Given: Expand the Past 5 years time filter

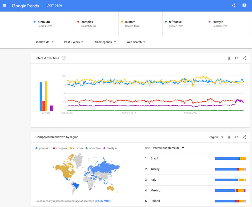Looking at the screenshot, I should coord(74,42).
